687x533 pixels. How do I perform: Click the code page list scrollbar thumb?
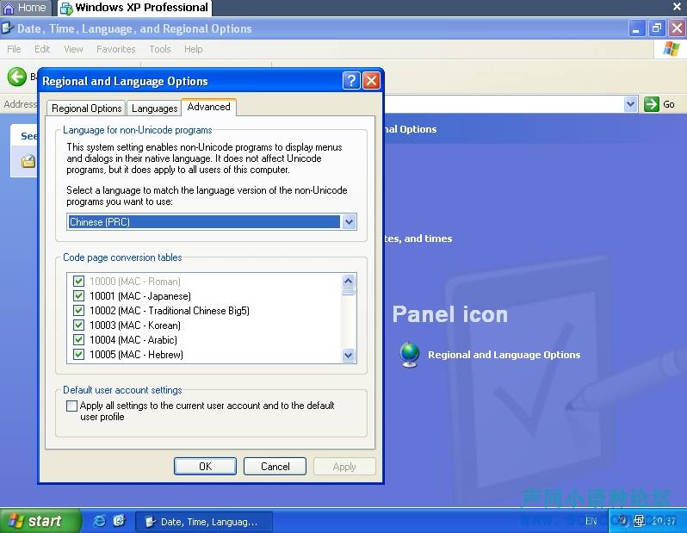(349, 292)
